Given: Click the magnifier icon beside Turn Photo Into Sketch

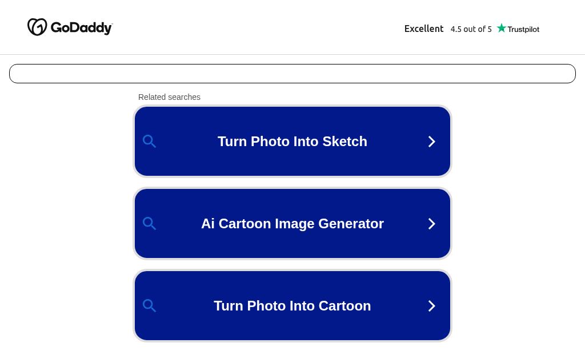Looking at the screenshot, I should (x=149, y=142).
